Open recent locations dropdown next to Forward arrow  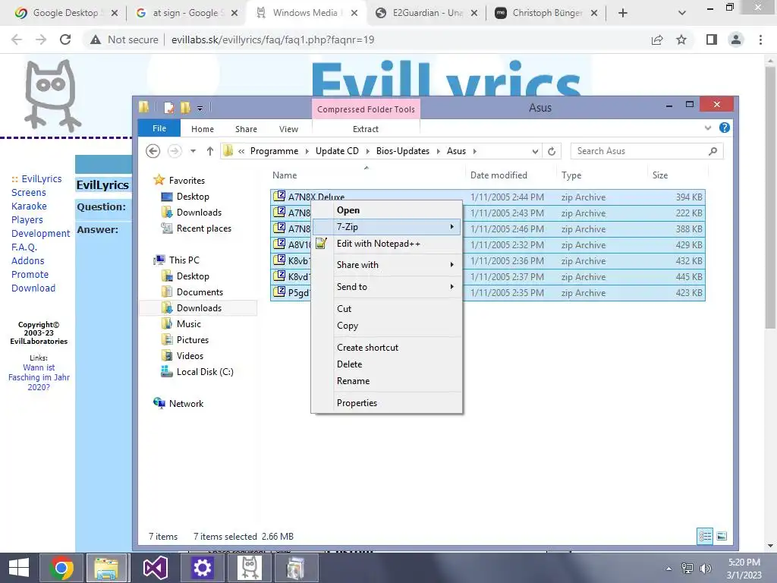[193, 151]
